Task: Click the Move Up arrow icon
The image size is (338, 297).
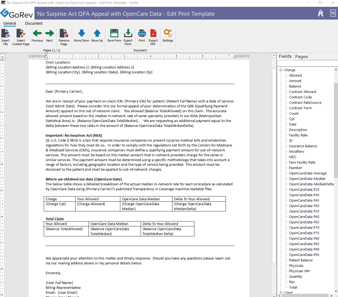Action: (97, 33)
